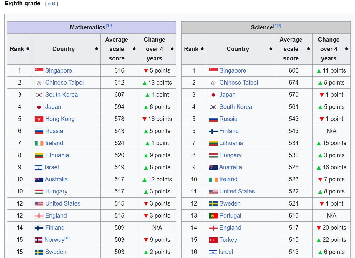The image size is (355, 258).
Task: Click the United States flag in Mathematics table
Action: pyautogui.click(x=39, y=203)
